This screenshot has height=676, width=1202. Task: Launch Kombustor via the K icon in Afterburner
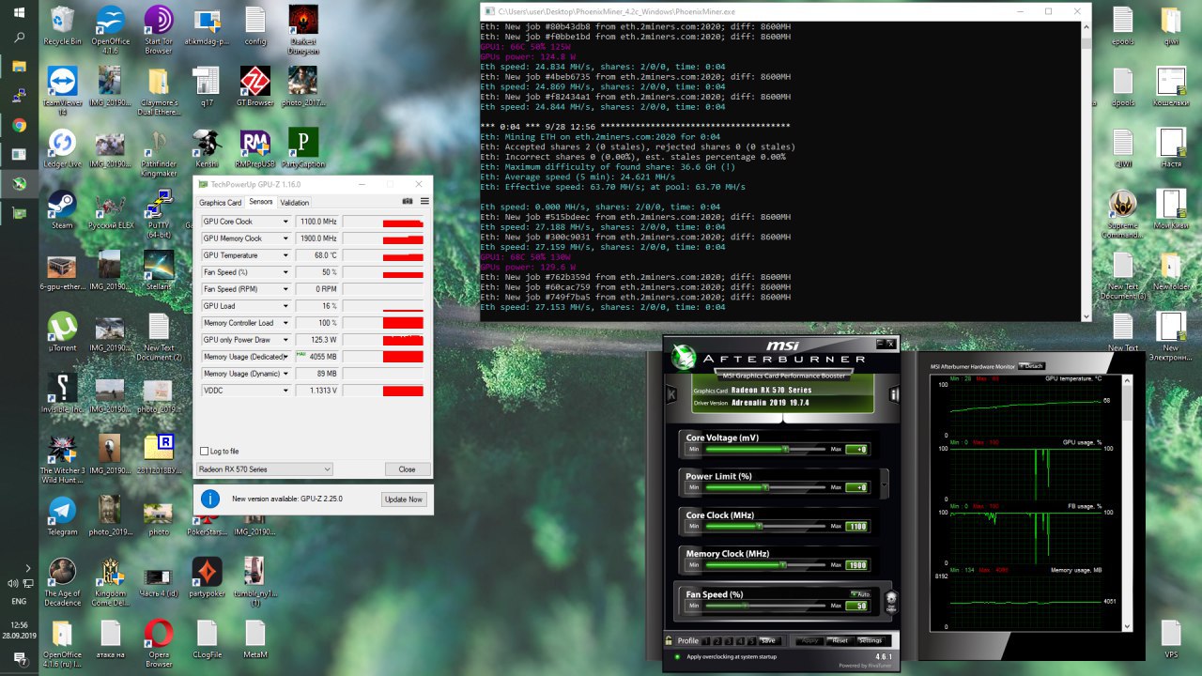pos(671,395)
